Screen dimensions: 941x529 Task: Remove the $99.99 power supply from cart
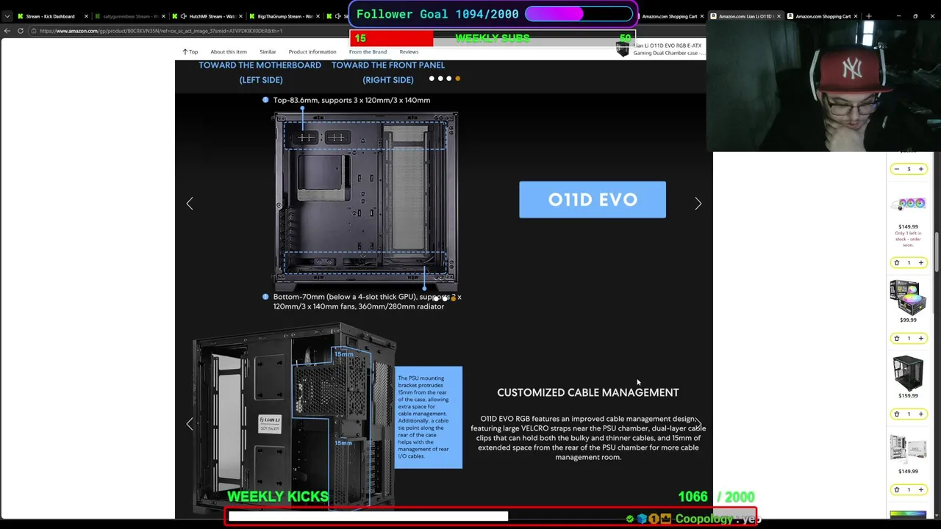[x=896, y=338]
